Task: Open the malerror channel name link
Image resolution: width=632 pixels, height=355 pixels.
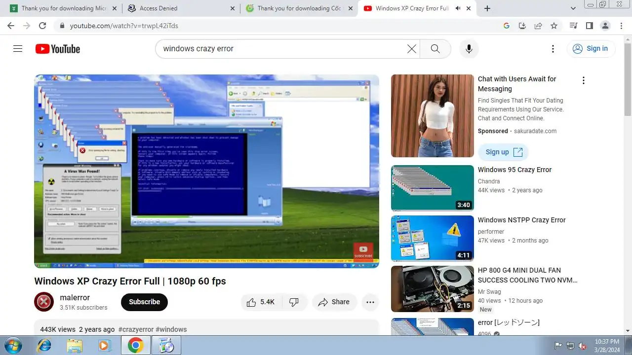Action: tap(75, 297)
